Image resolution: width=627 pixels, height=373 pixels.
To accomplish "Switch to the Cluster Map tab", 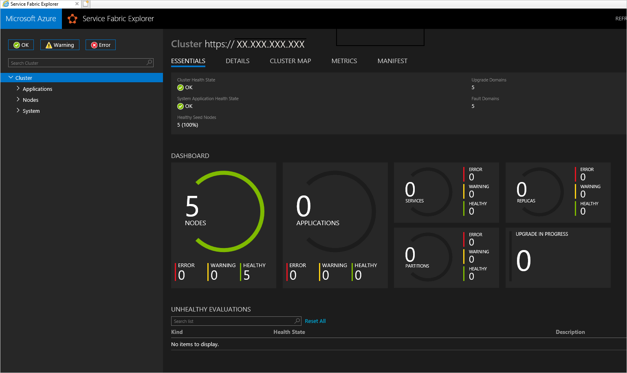I will (290, 61).
